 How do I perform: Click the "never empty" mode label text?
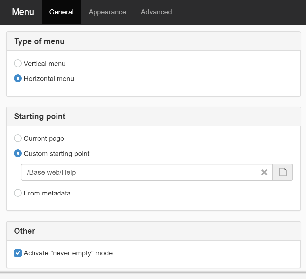coord(68,253)
